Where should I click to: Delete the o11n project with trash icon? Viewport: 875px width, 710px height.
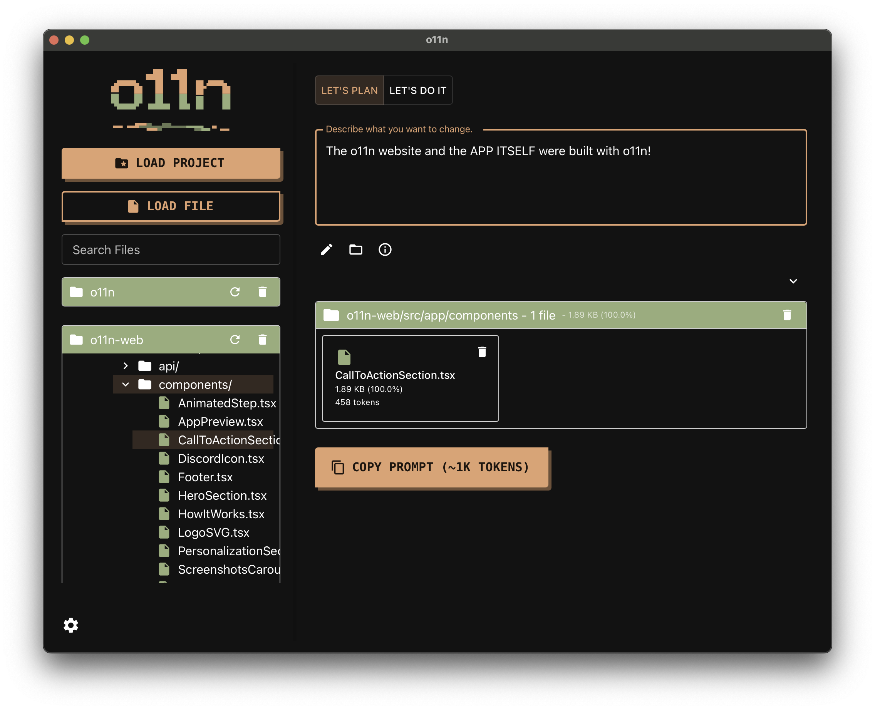(263, 292)
